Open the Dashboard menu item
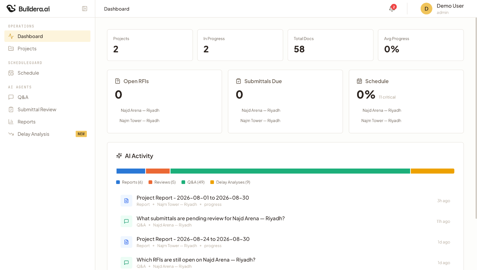This screenshot has width=477, height=270. pos(47,36)
